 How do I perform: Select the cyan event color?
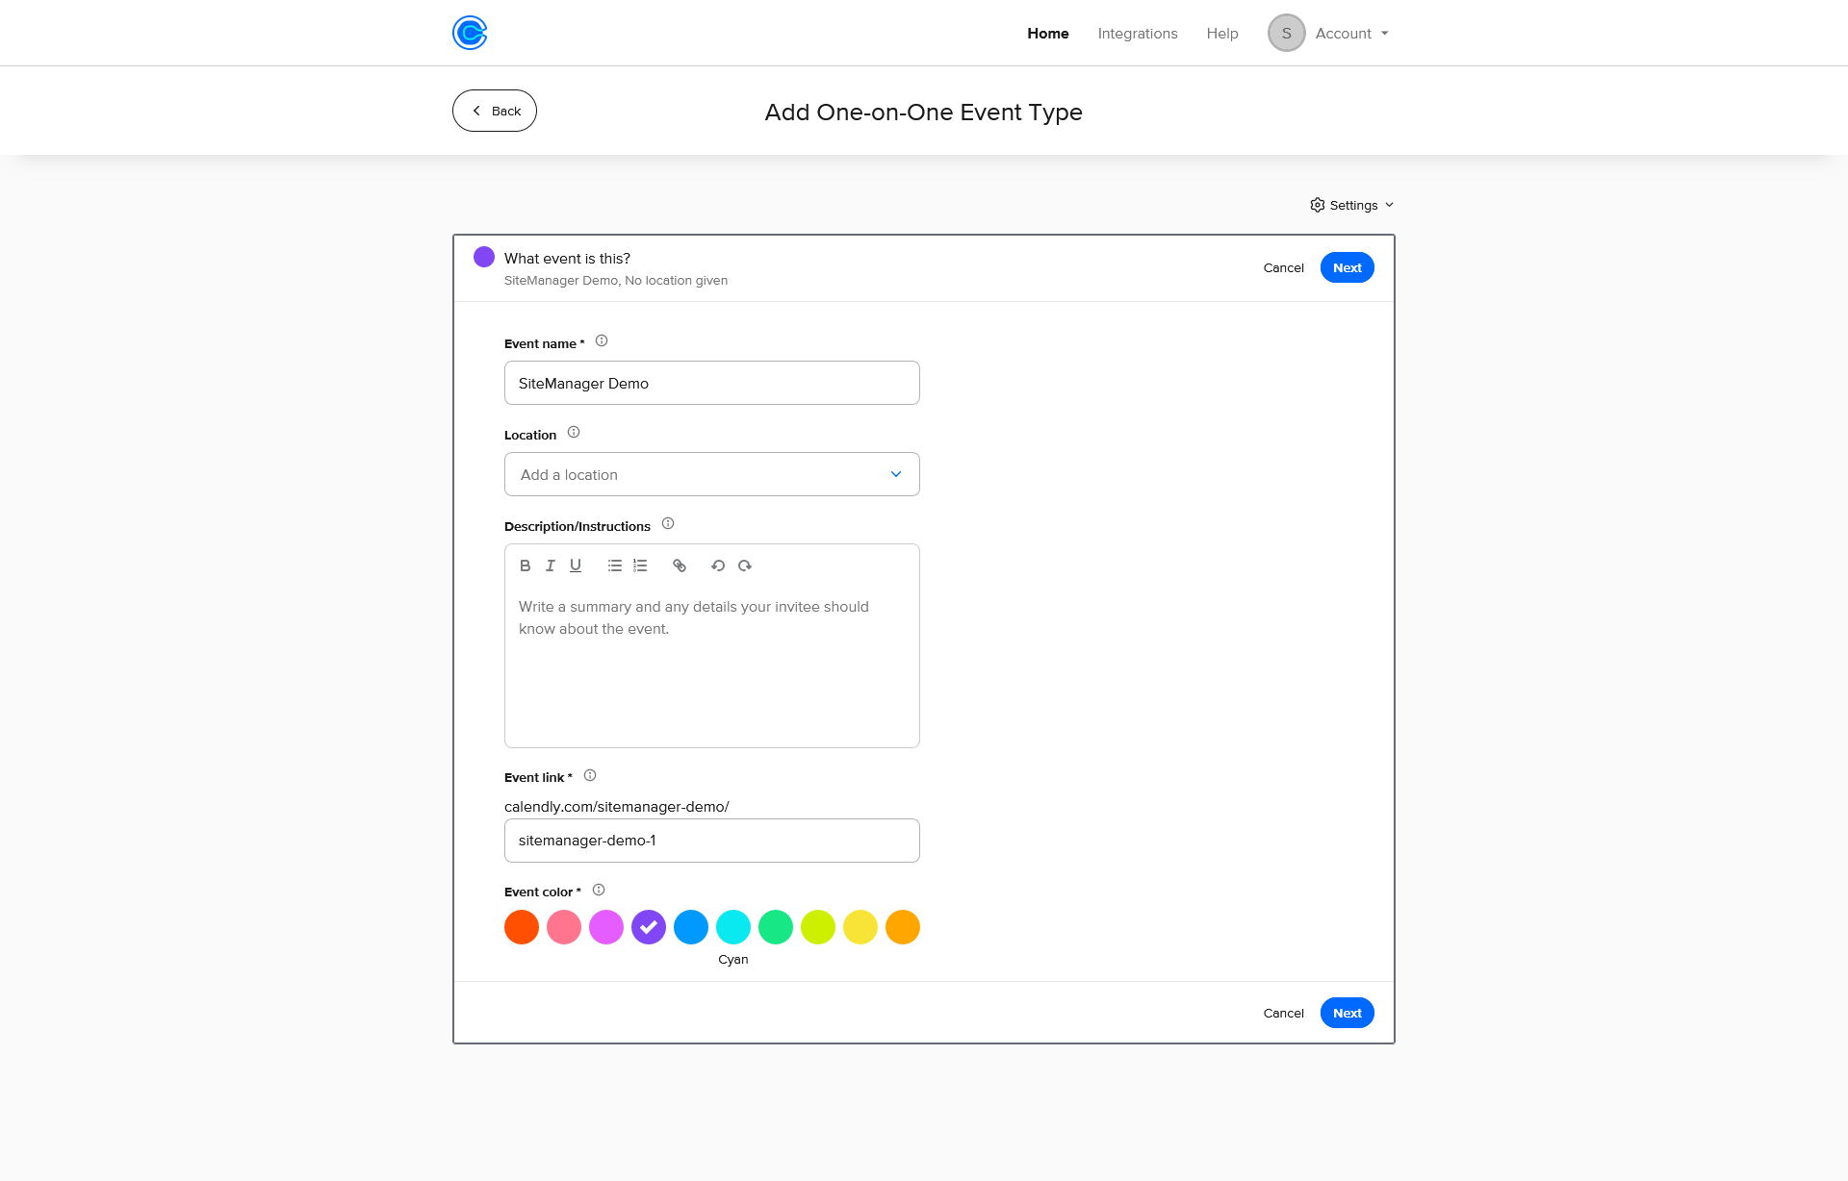click(x=733, y=927)
